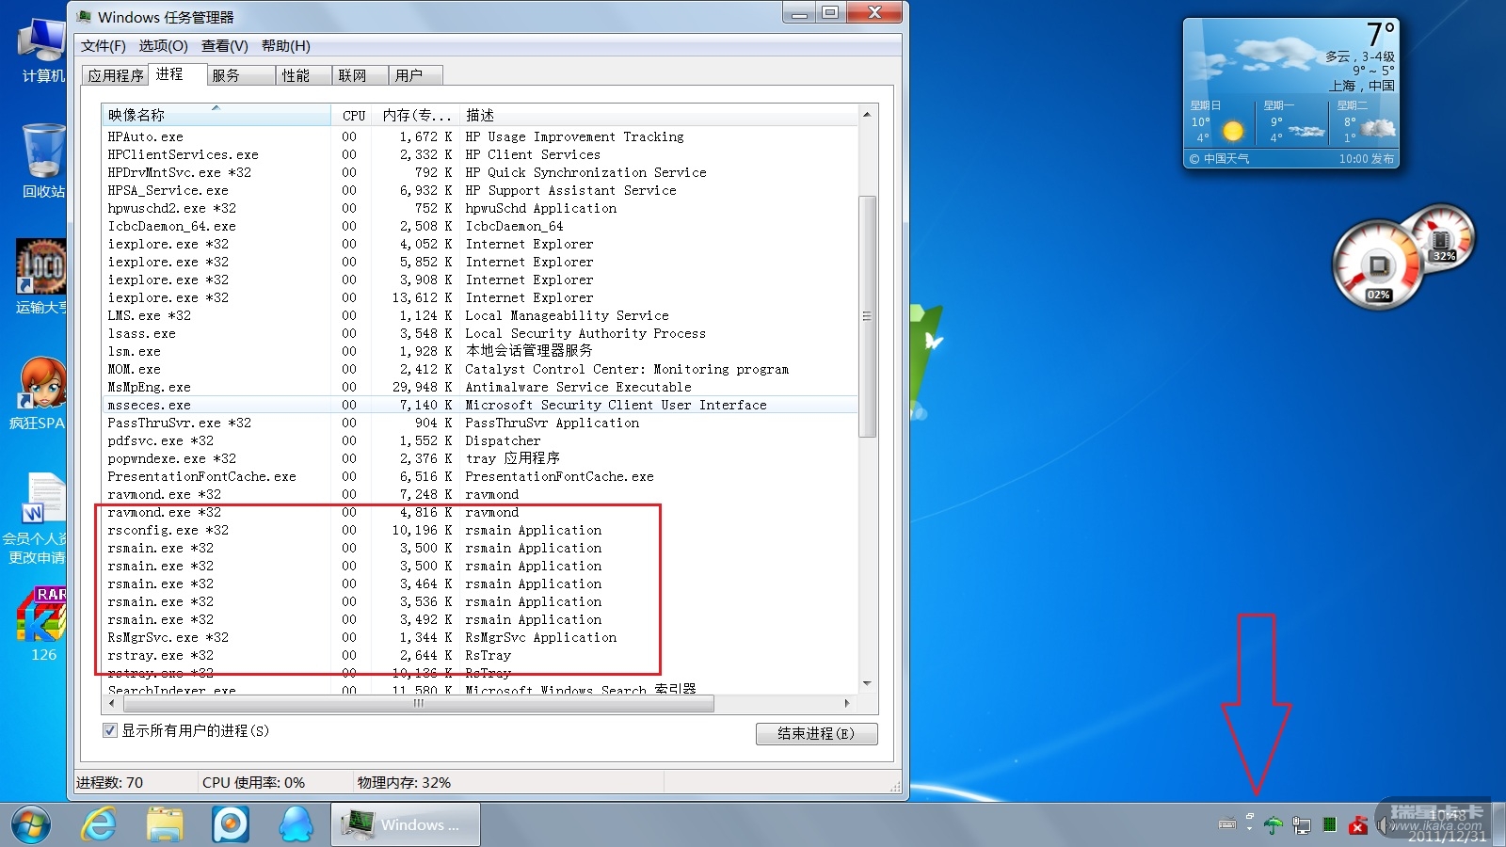Open the 查看(V) menu
This screenshot has width=1506, height=847.
(224, 45)
